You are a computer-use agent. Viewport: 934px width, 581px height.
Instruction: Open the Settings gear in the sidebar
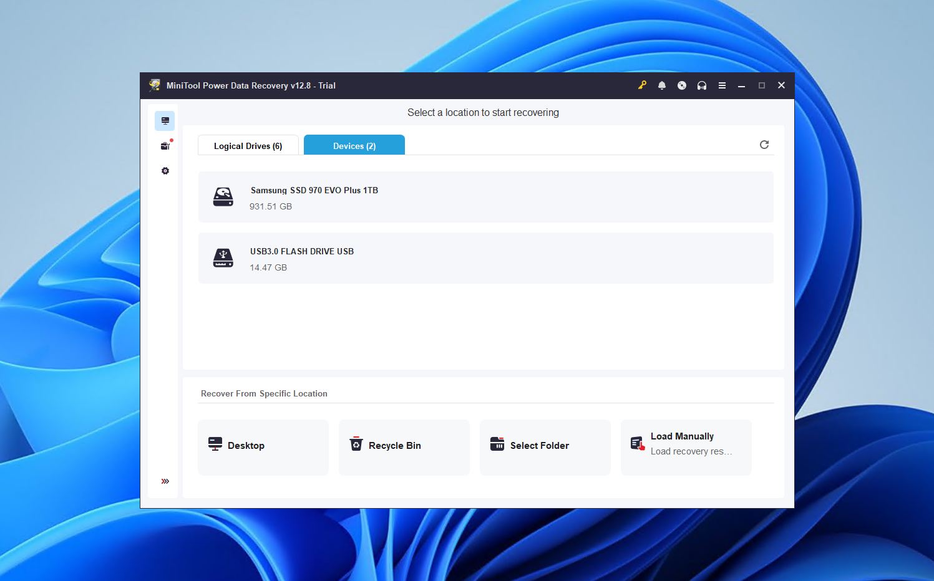pyautogui.click(x=165, y=170)
